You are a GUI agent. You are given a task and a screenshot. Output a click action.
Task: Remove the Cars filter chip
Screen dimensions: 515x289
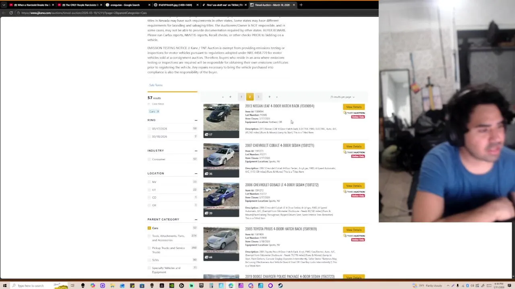tap(158, 111)
